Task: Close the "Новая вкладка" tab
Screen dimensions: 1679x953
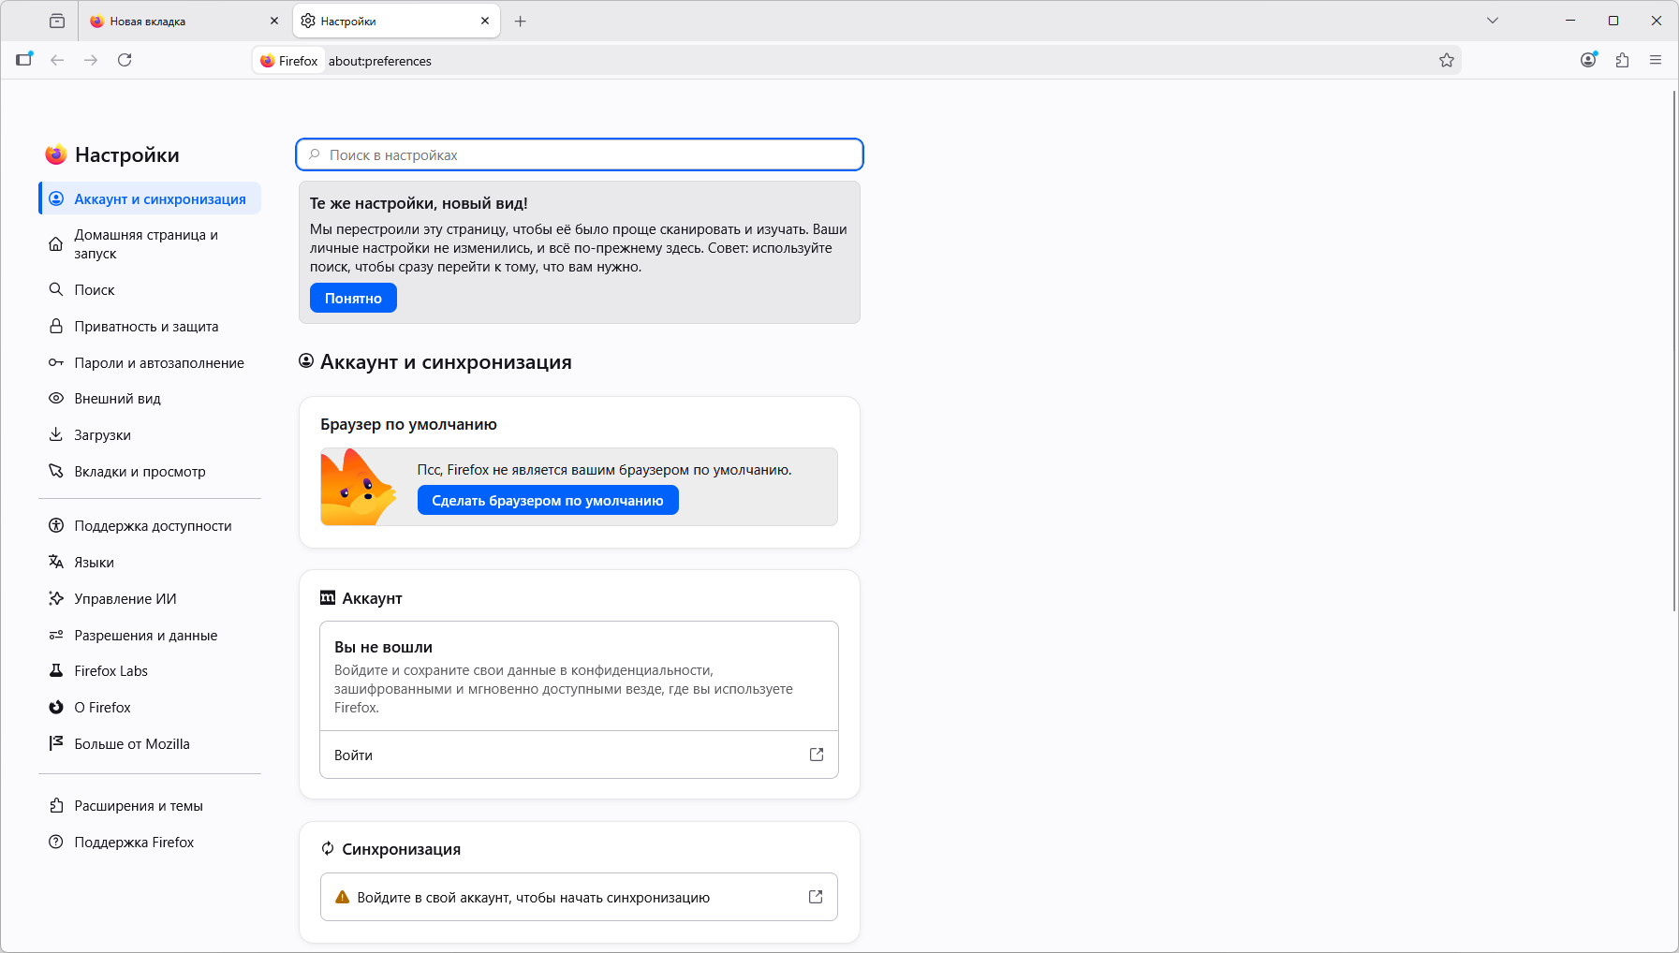Action: [274, 21]
